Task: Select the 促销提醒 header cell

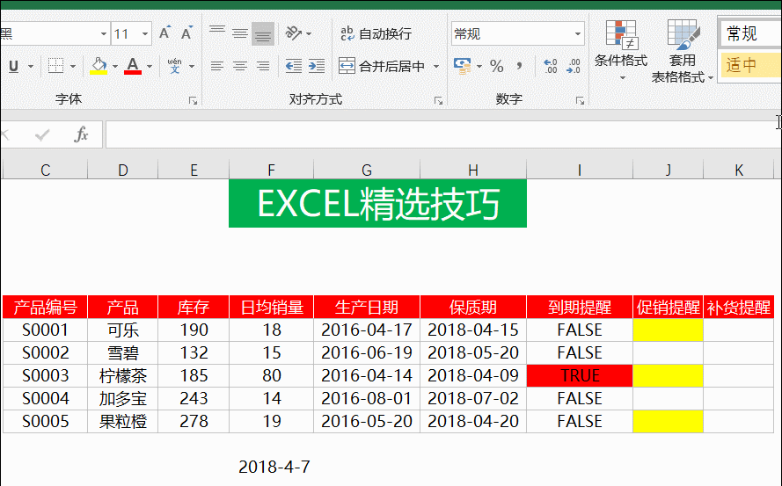Action: tap(668, 307)
